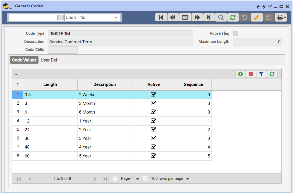The height and width of the screenshot is (194, 293).
Task: Click the search text input field
Action: pyautogui.click(x=33, y=18)
